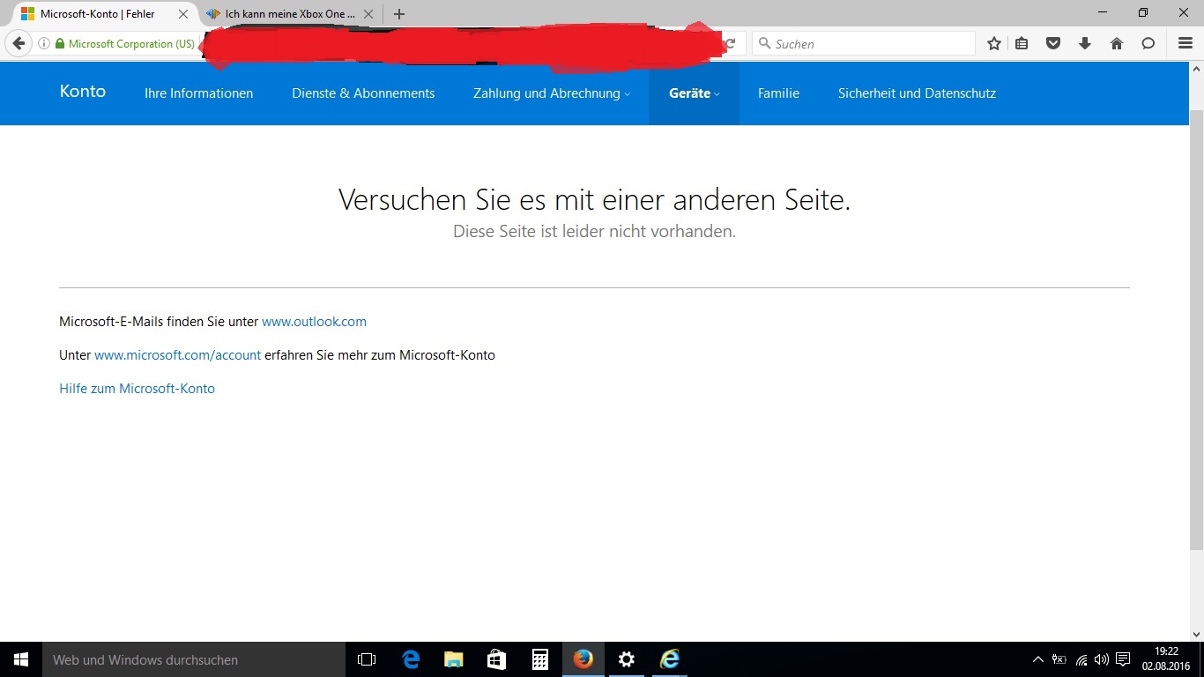The width and height of the screenshot is (1204, 677).
Task: Open File Explorer from taskbar
Action: tap(453, 659)
